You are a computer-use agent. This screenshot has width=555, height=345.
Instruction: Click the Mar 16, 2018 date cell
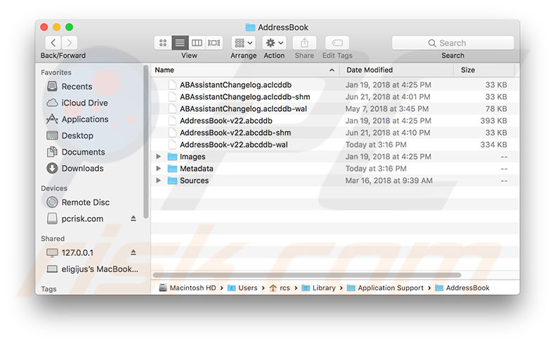(x=389, y=181)
